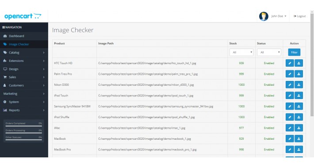
Task: Click the Customers person icon
Action: pyautogui.click(x=5, y=85)
